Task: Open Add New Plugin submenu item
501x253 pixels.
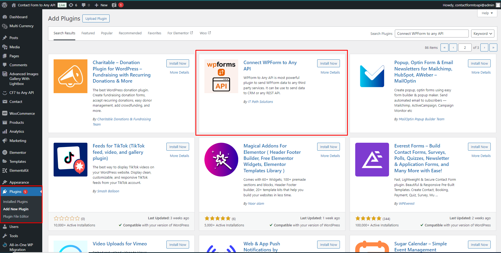Action: coord(16,209)
